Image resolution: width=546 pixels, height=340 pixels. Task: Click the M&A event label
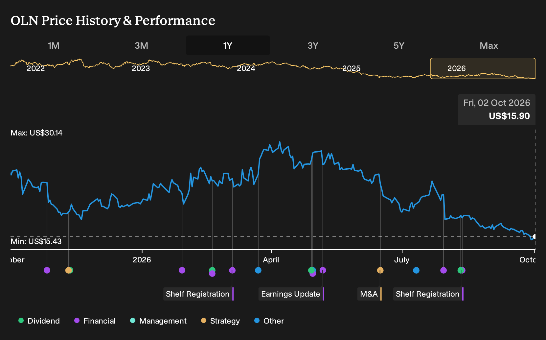pos(369,294)
